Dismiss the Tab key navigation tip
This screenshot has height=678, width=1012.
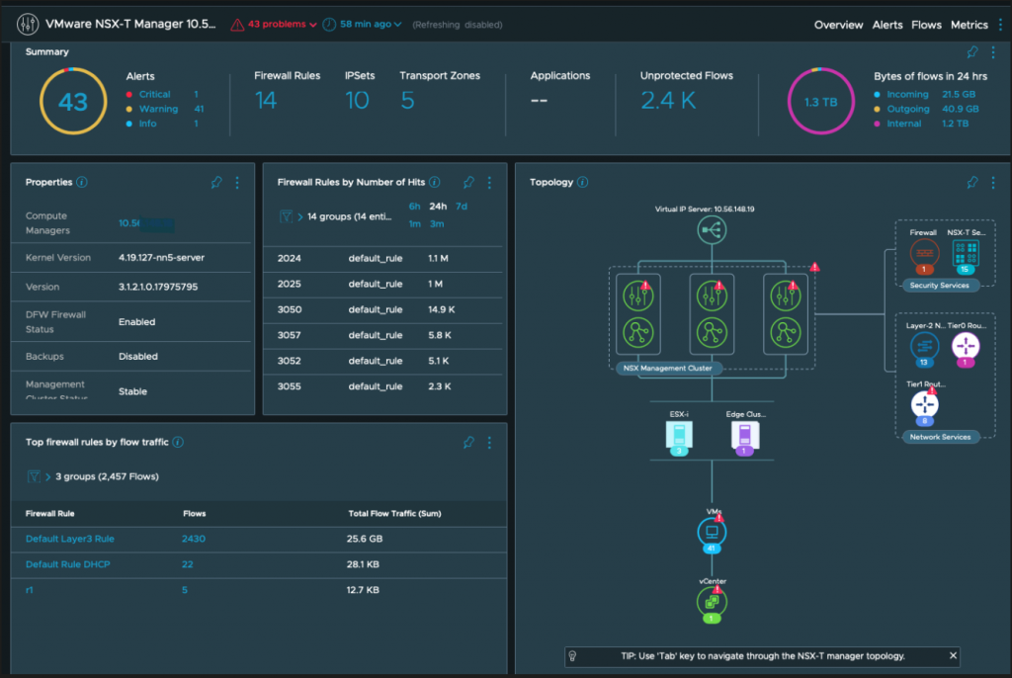[953, 655]
